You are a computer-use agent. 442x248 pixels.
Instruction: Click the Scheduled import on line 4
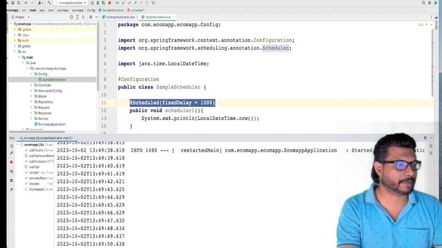(x=276, y=48)
